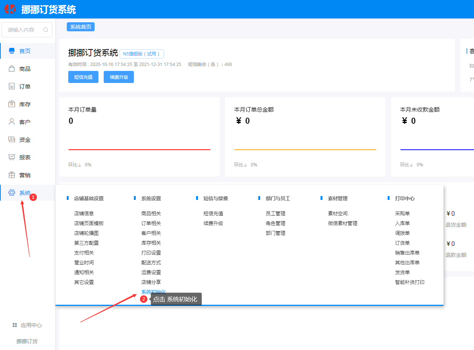This screenshot has width=474, height=350.
Task: Open the 应用中心 grid icon
Action: tap(15, 325)
